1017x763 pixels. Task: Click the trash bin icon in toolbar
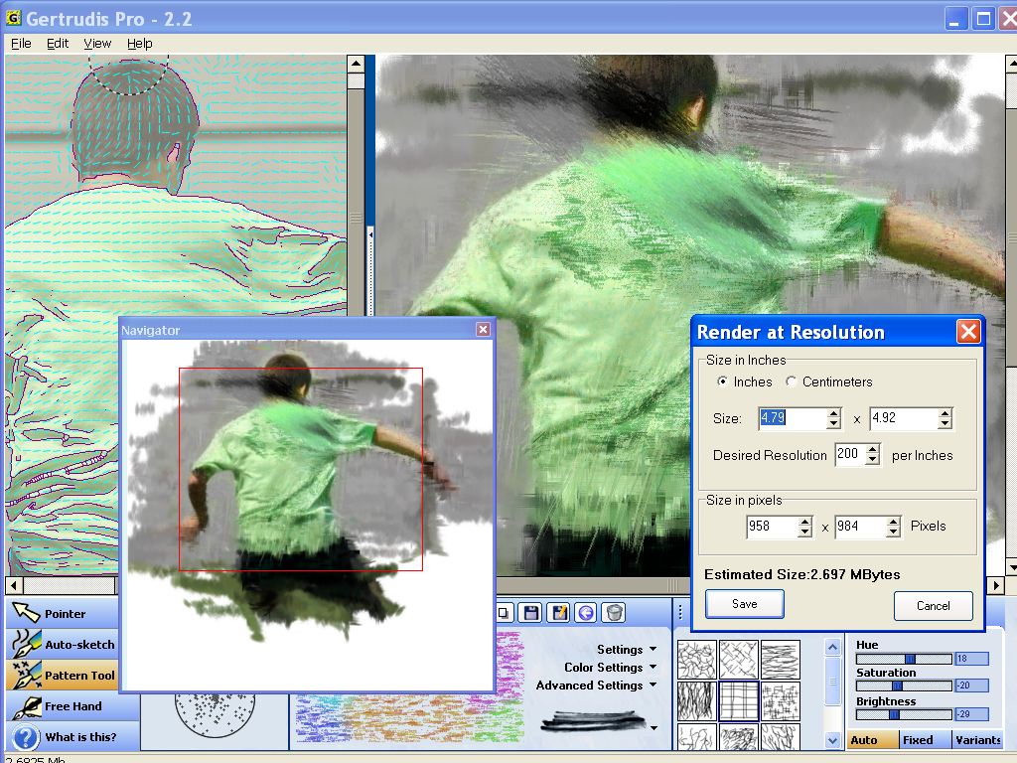615,613
